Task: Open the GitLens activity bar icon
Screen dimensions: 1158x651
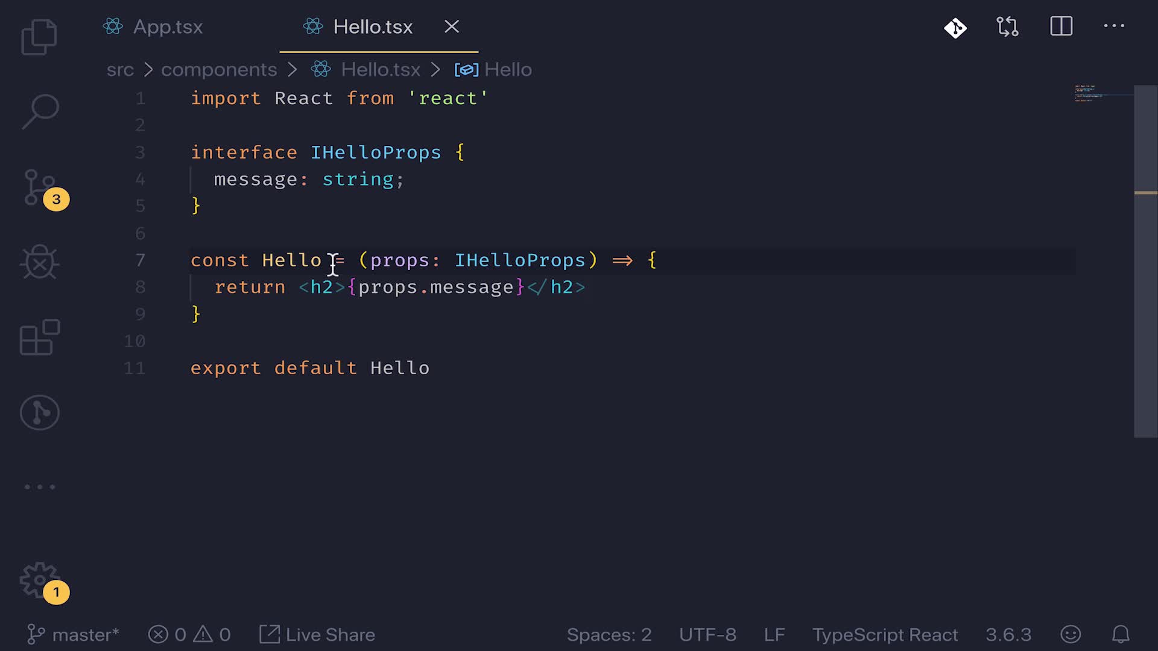Action: [40, 413]
